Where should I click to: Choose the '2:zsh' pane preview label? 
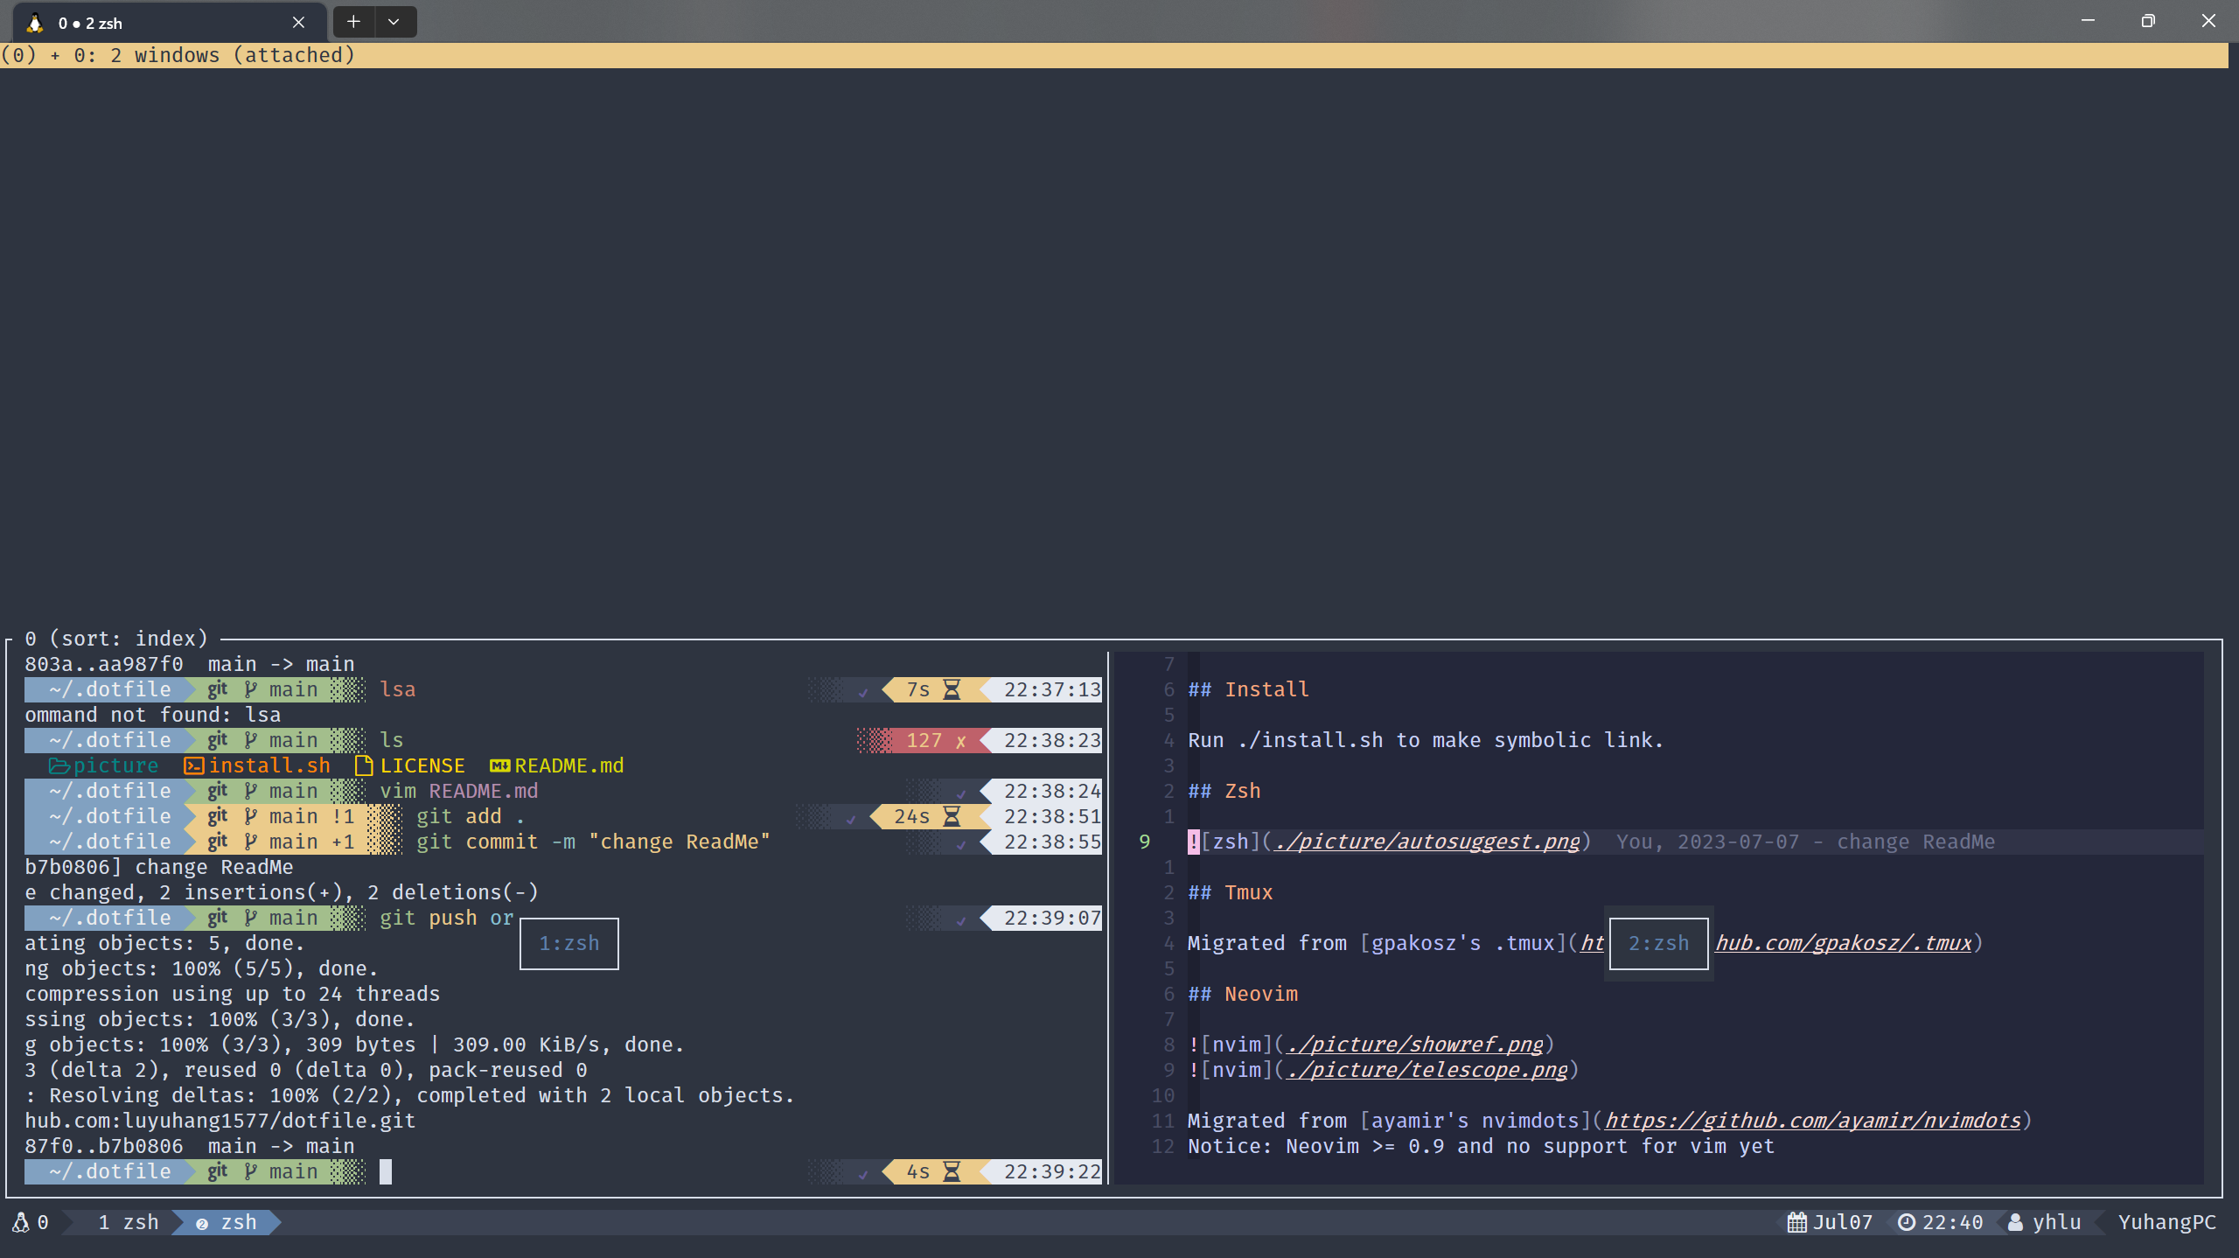pos(1658,943)
